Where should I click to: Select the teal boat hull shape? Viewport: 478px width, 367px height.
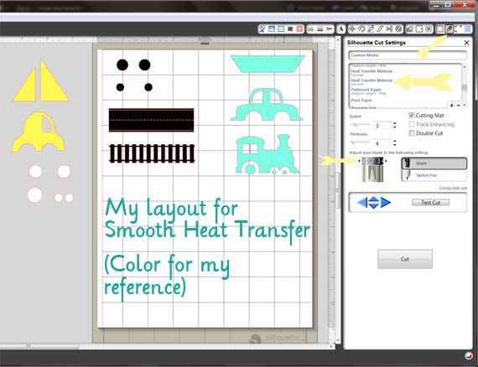coord(268,64)
